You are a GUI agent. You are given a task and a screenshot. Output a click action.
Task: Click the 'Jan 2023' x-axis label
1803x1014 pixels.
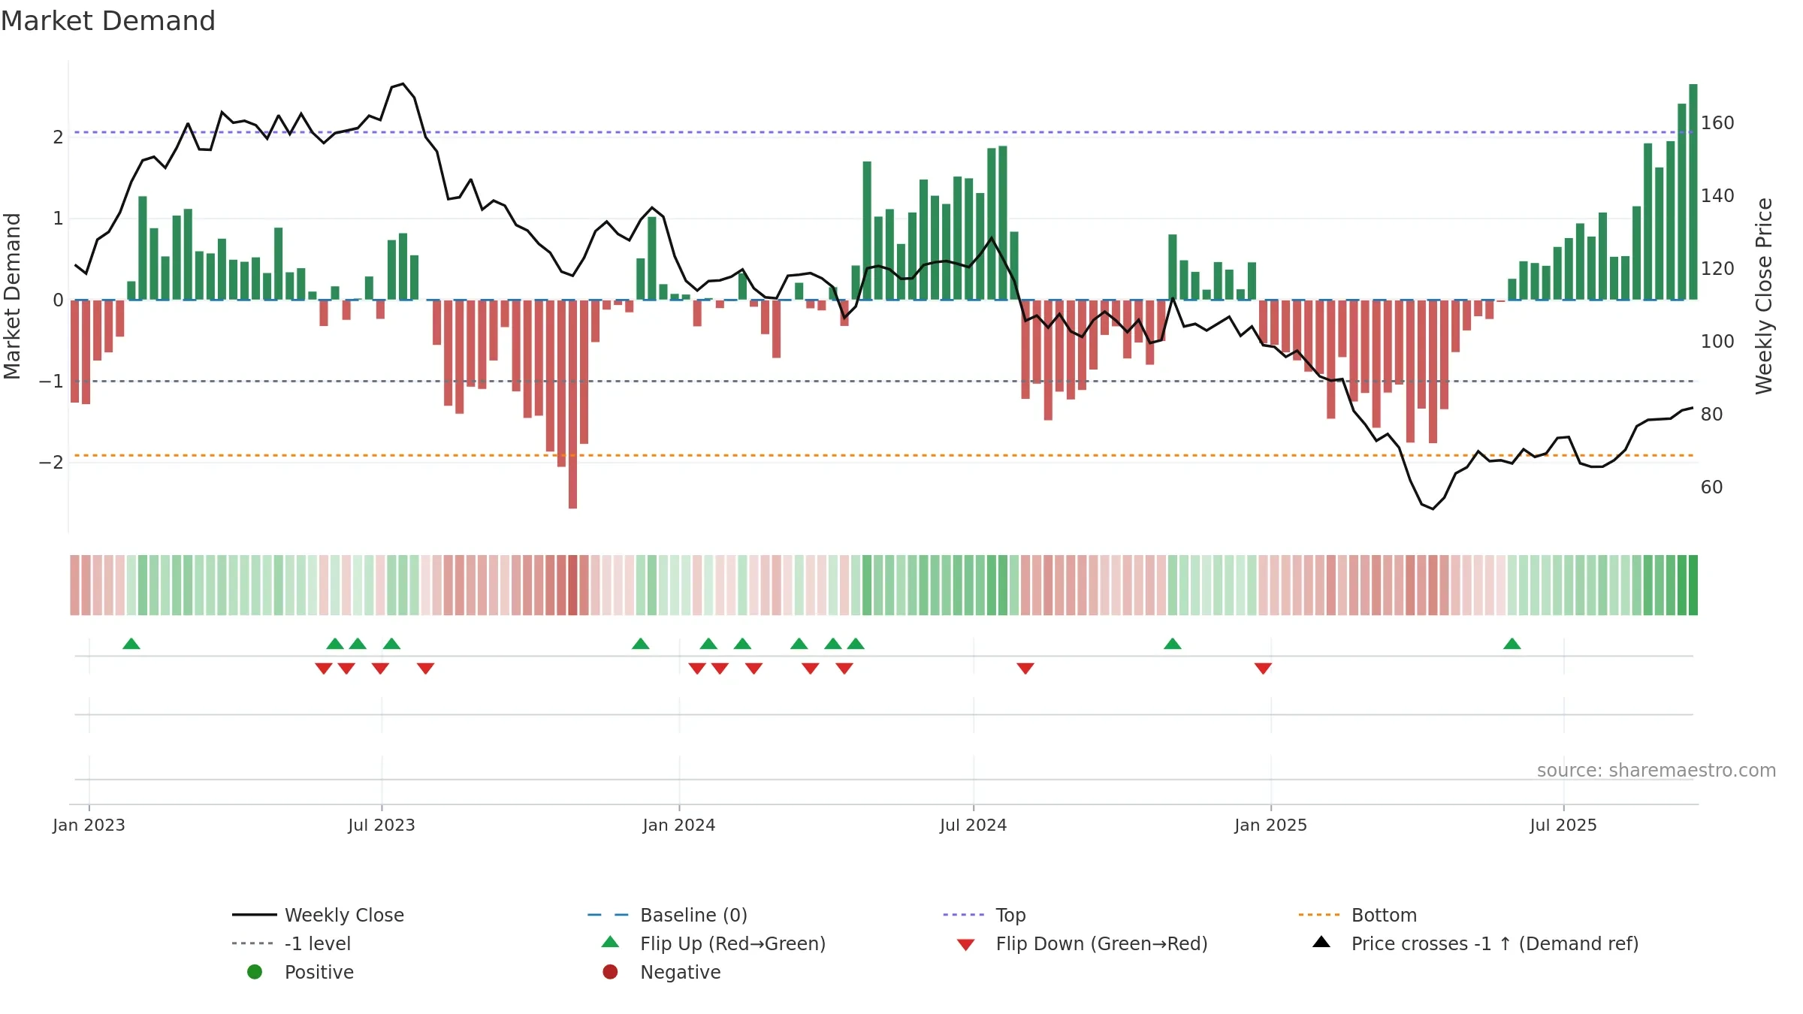pyautogui.click(x=89, y=825)
